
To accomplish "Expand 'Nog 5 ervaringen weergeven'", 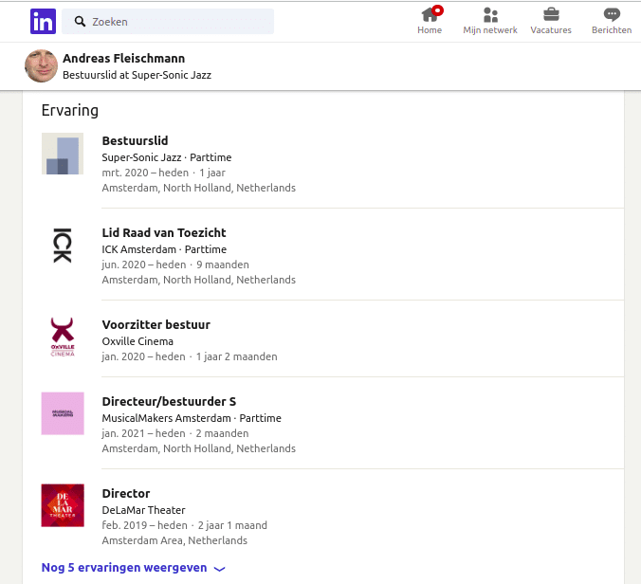I will (134, 568).
